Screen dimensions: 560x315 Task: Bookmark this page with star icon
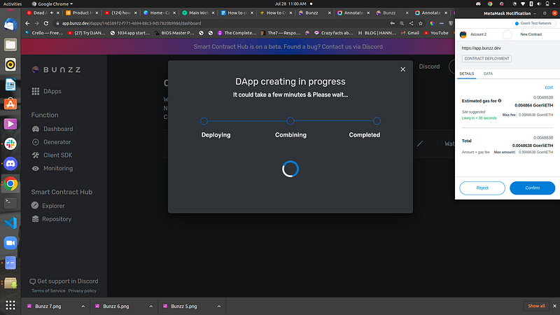pos(421,23)
